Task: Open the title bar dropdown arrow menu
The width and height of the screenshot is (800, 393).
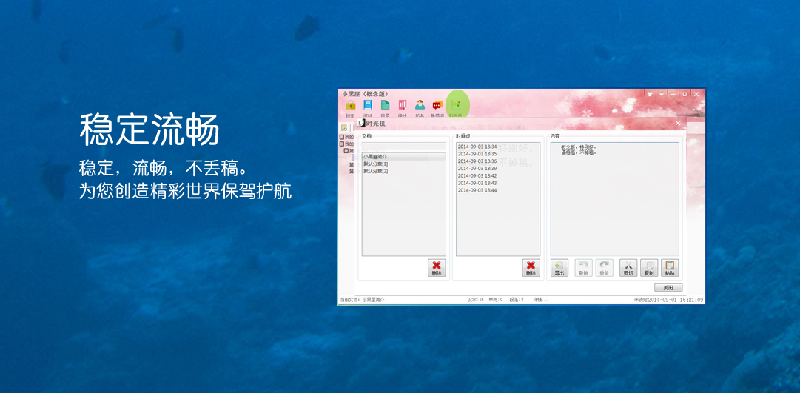Action: tap(662, 94)
